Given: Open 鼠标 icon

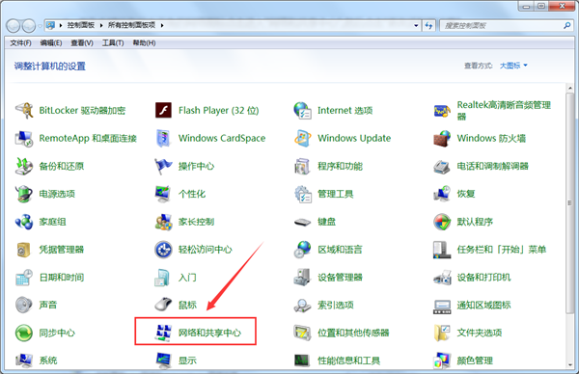Looking at the screenshot, I should (163, 305).
